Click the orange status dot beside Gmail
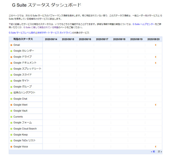This screenshot has width=171, height=155. [11, 45]
